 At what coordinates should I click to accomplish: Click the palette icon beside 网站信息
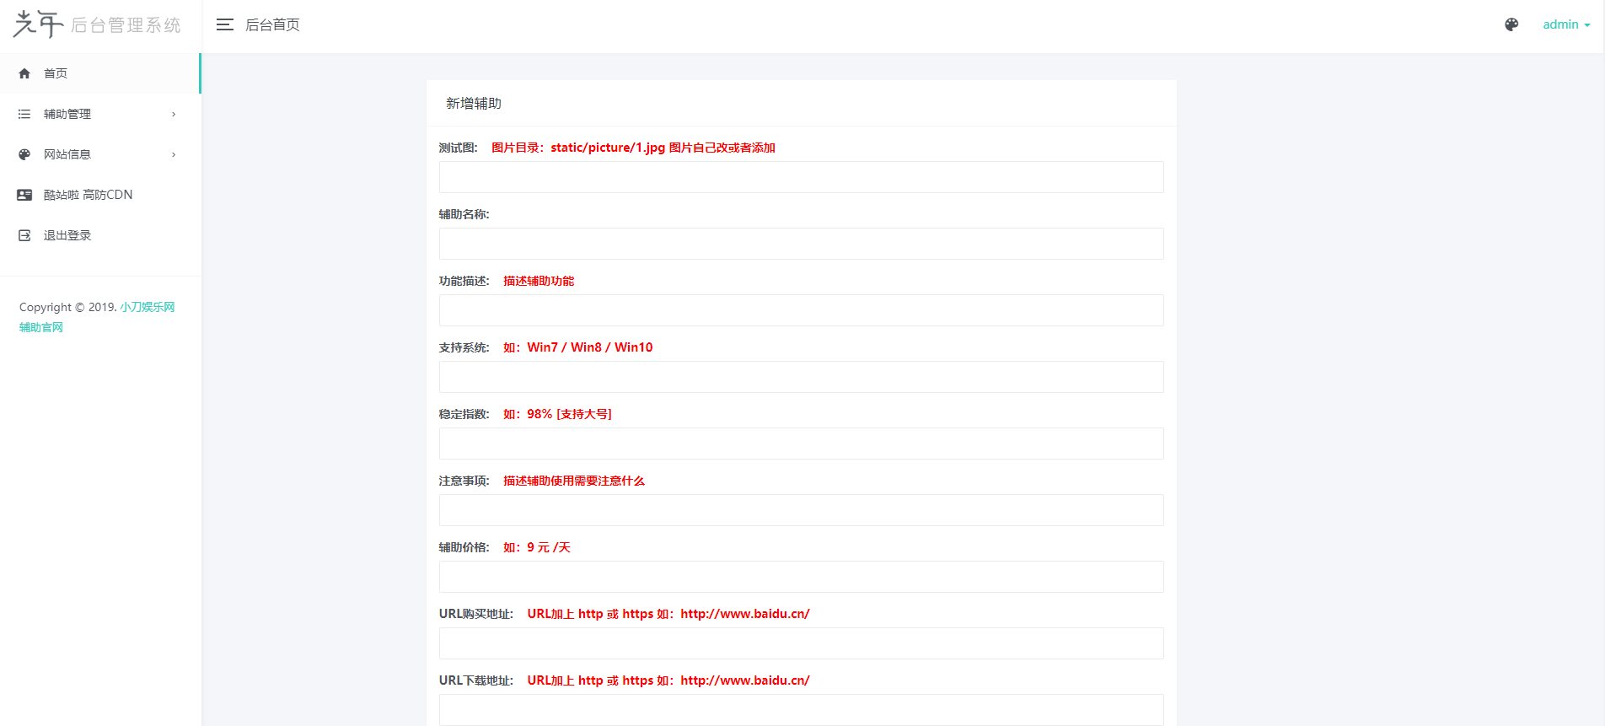24,154
